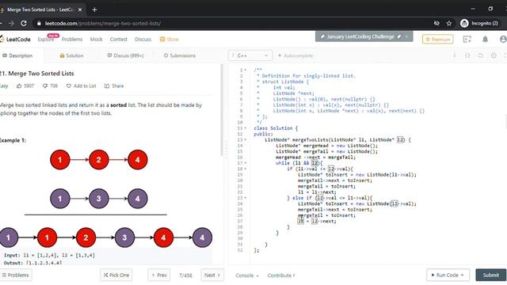Open the playground icon next to Premium
This screenshot has width=507, height=285.
[467, 39]
